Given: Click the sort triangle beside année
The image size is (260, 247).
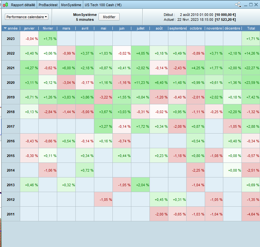Looking at the screenshot, I should (x=5, y=28).
